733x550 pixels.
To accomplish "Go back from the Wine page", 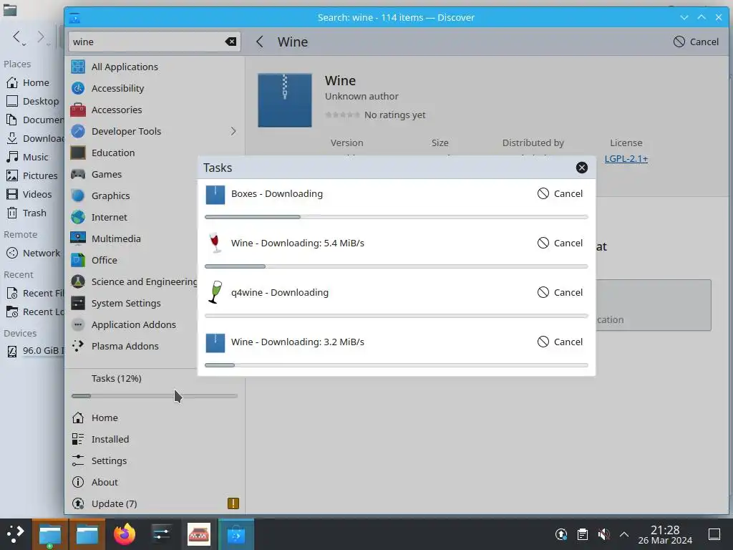I will click(x=260, y=42).
